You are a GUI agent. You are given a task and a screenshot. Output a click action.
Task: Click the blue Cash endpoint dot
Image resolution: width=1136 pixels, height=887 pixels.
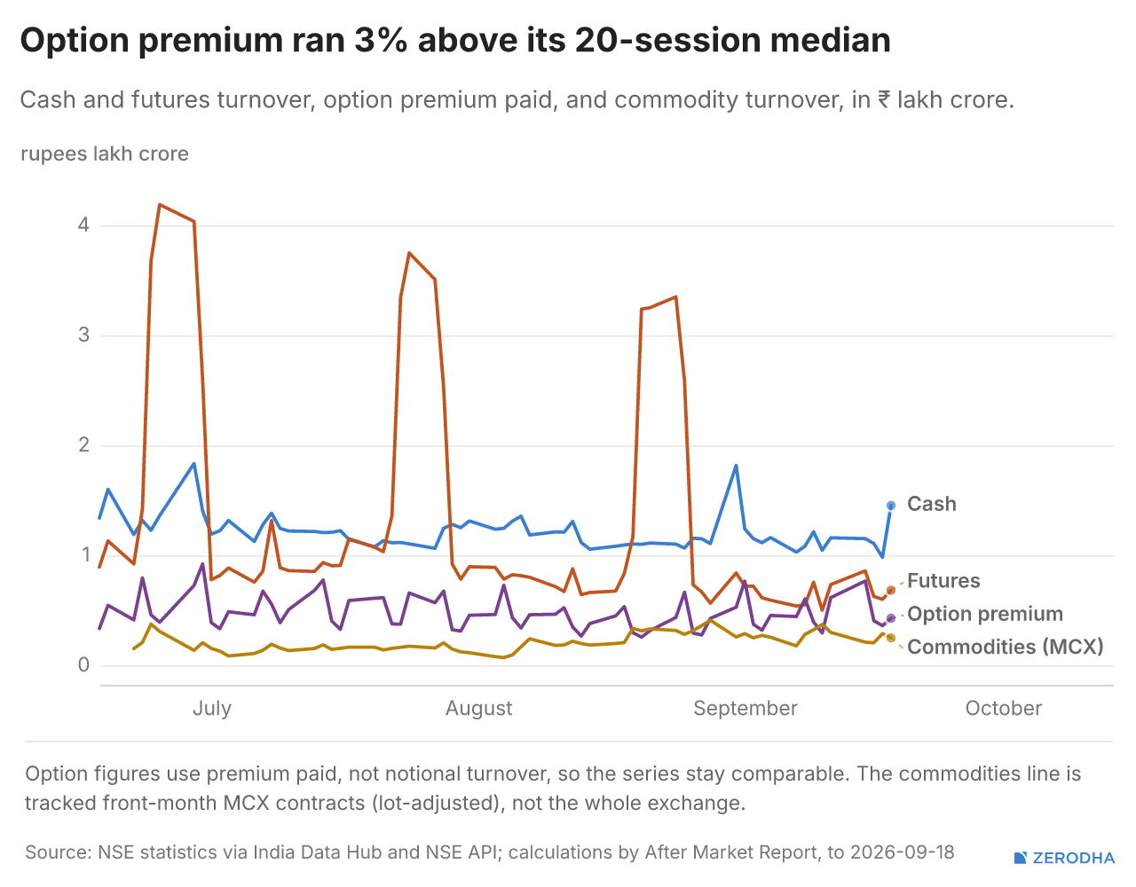[x=891, y=506]
